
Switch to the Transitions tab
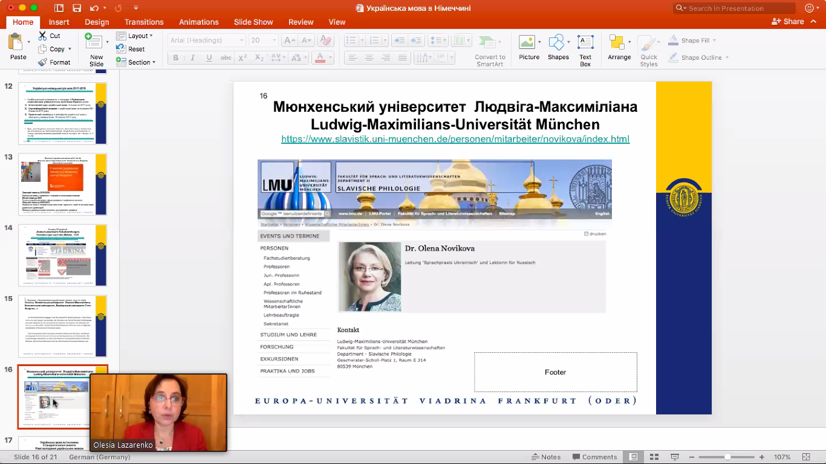coord(144,22)
